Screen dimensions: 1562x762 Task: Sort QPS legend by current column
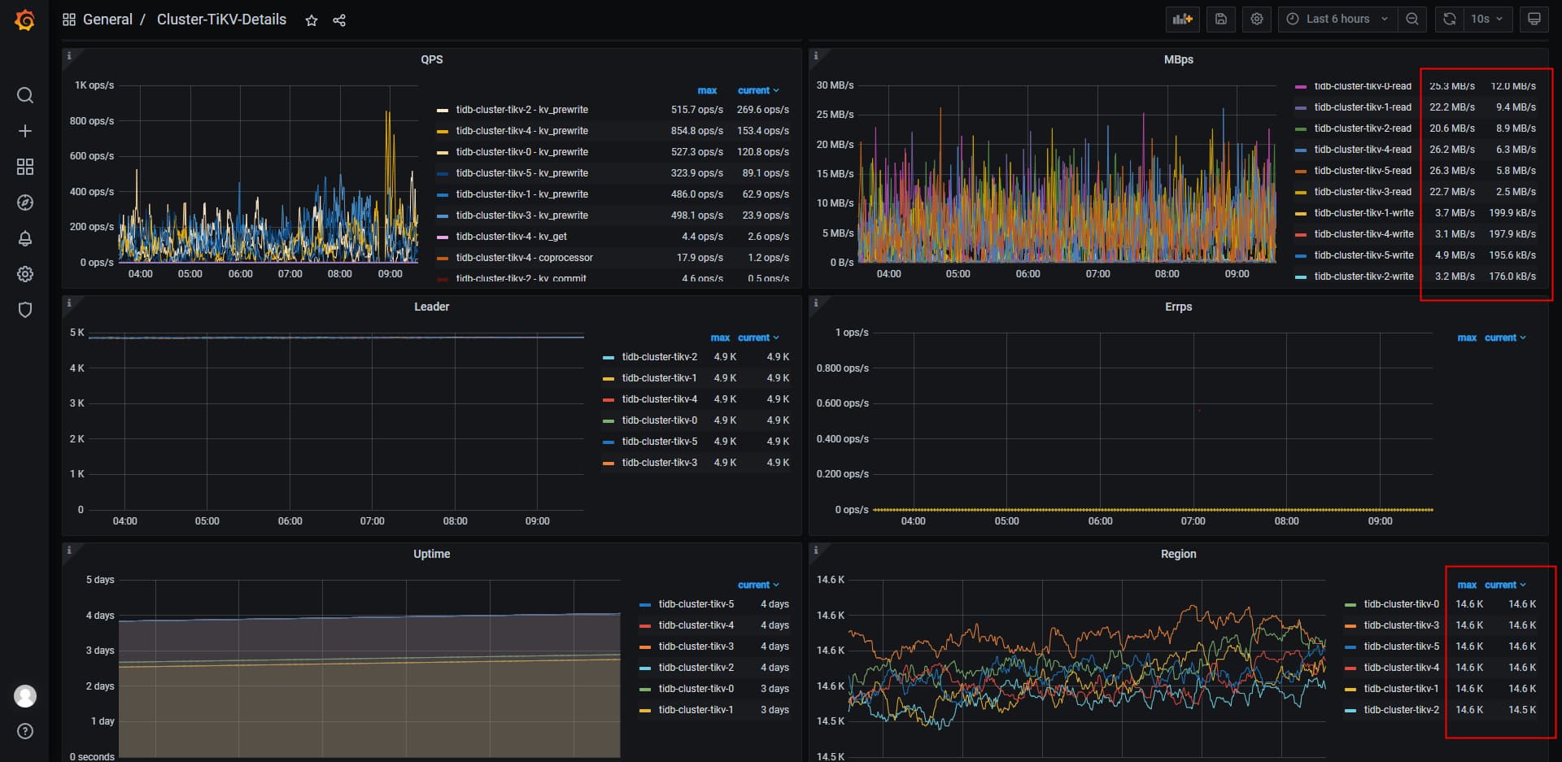[x=757, y=90]
